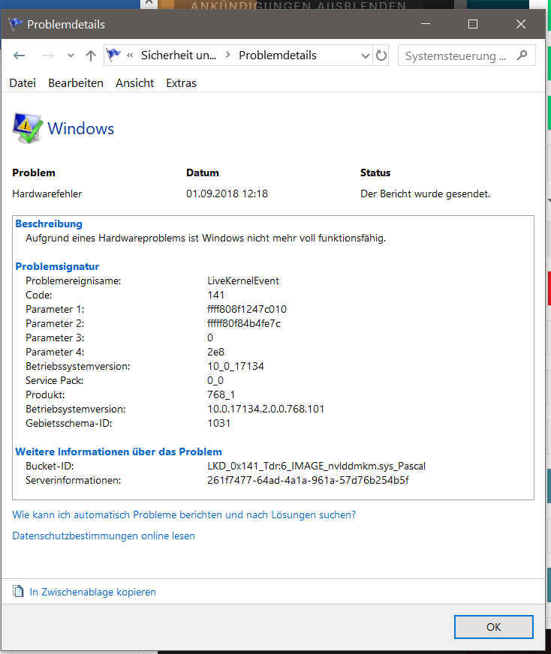
Task: Close the Problemdetails window
Action: (x=520, y=24)
